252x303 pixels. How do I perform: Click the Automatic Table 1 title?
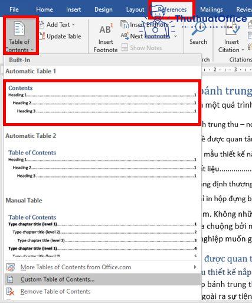(31, 71)
